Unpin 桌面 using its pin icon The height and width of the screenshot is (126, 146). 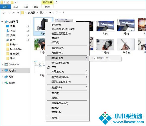click(x=28, y=26)
